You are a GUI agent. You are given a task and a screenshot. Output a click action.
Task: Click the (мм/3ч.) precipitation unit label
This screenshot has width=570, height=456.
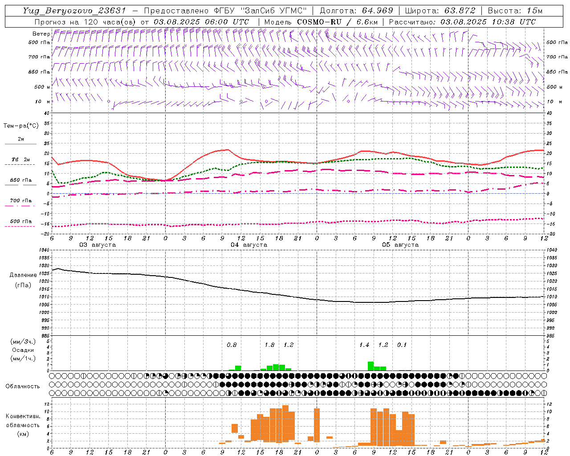(x=23, y=342)
